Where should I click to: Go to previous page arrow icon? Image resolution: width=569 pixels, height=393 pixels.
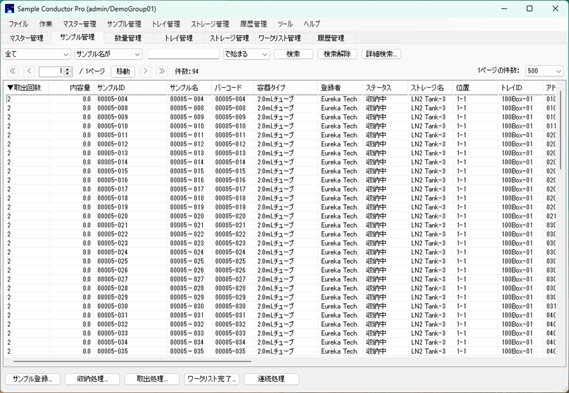[30, 71]
